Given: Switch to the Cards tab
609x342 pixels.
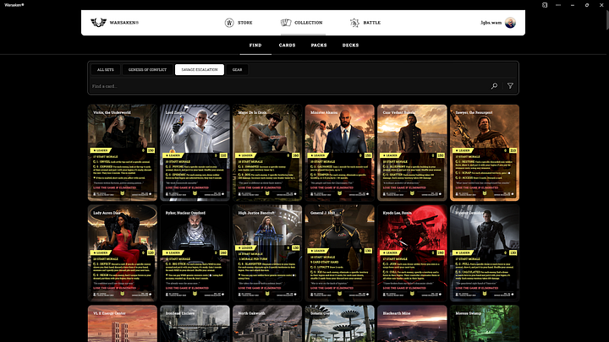Looking at the screenshot, I should (x=287, y=46).
